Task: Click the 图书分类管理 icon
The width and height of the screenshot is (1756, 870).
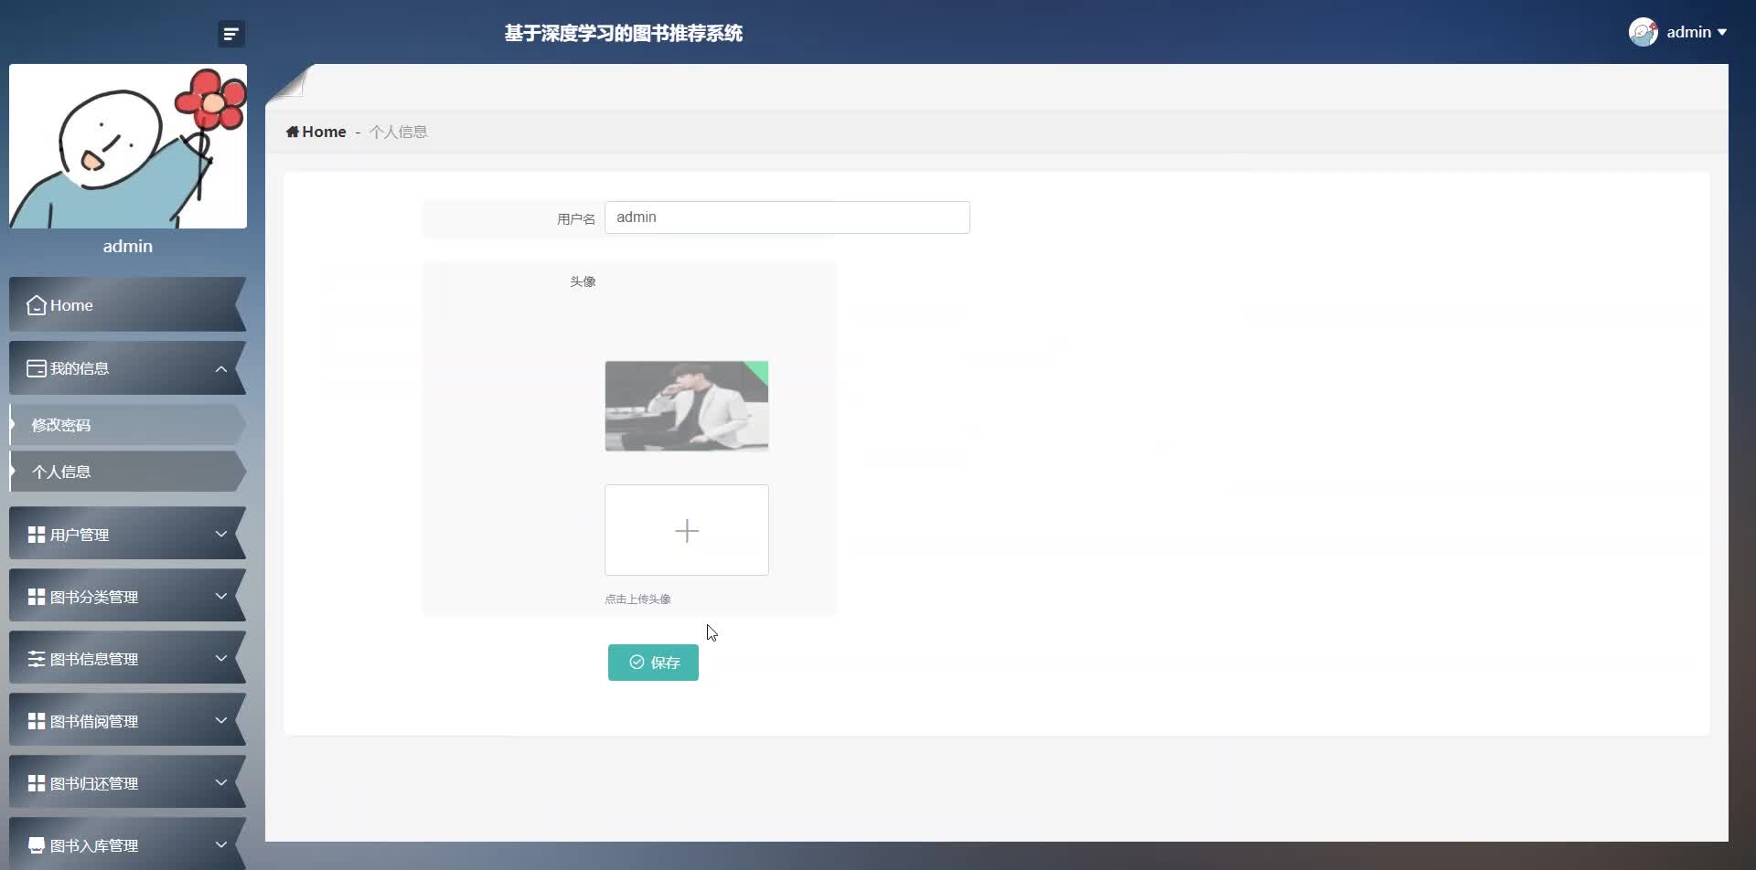Action: click(36, 596)
